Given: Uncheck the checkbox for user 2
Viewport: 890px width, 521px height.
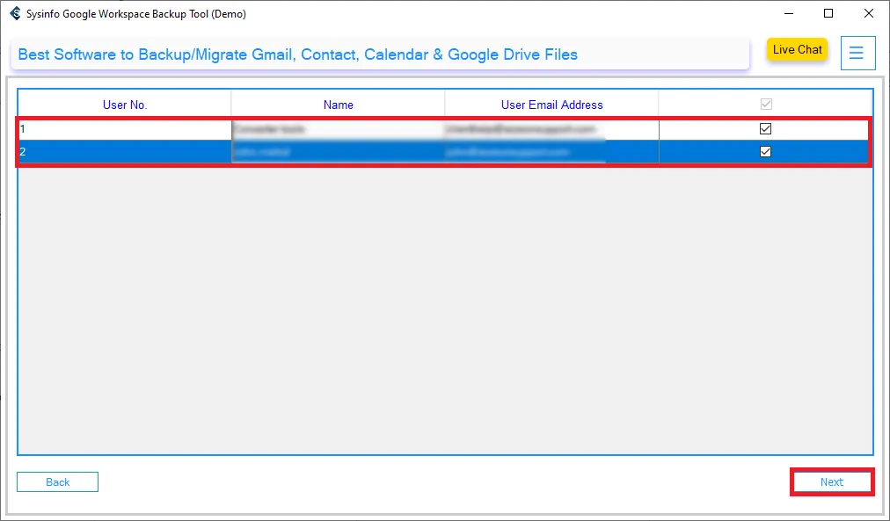Looking at the screenshot, I should (765, 151).
